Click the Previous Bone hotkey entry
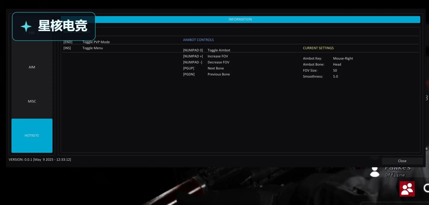 click(206, 74)
